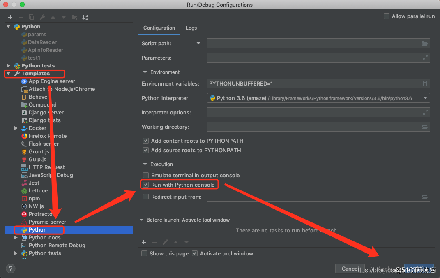Toggle Activate tool window checkbox
Image resolution: width=440 pixels, height=278 pixels.
(194, 254)
